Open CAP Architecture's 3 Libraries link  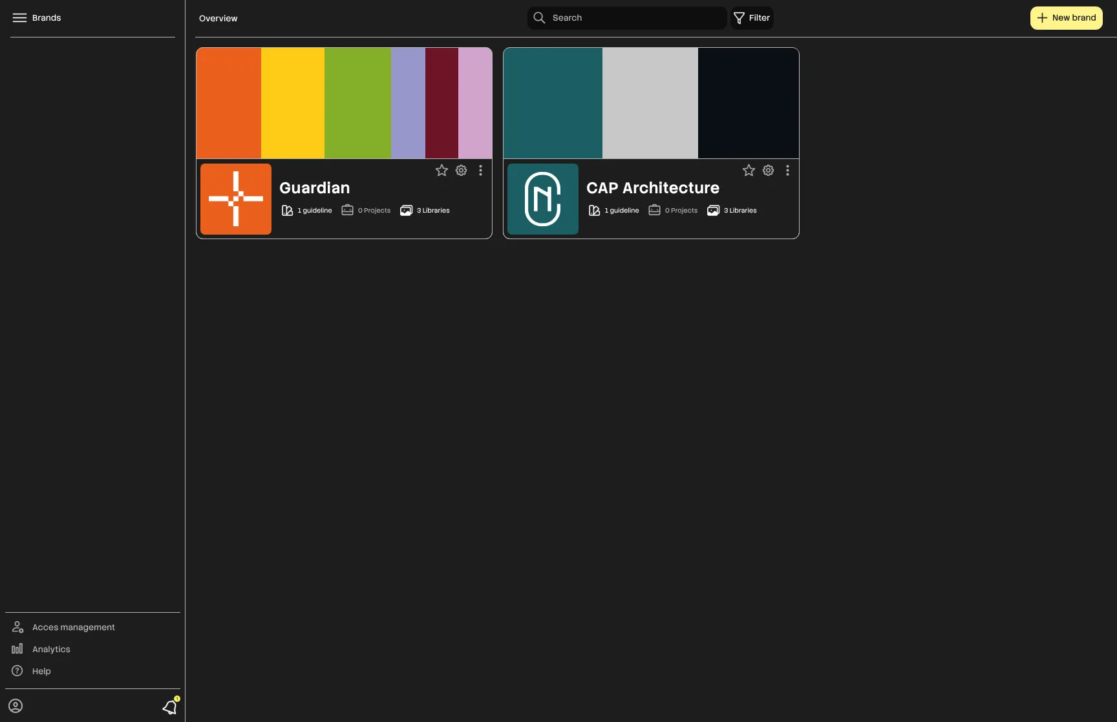[740, 211]
